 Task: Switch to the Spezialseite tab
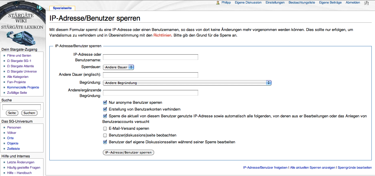[62, 8]
